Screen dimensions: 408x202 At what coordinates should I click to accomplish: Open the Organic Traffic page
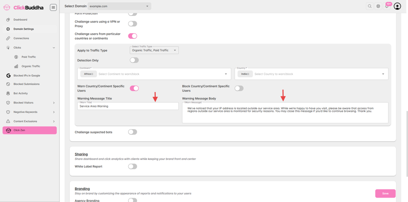31,66
